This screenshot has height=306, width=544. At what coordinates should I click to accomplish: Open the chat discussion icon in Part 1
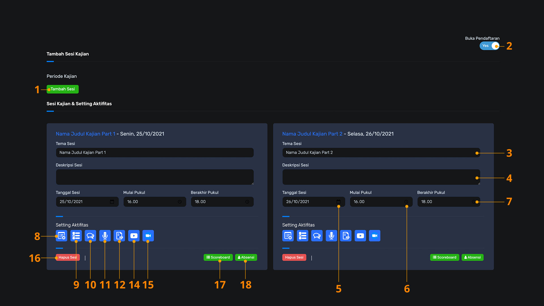90,236
